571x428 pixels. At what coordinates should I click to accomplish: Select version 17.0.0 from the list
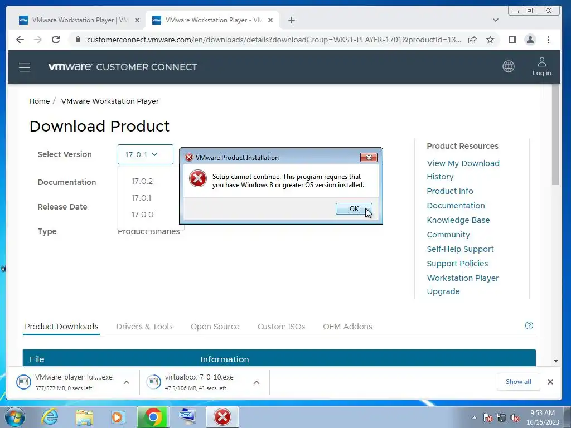[142, 215]
